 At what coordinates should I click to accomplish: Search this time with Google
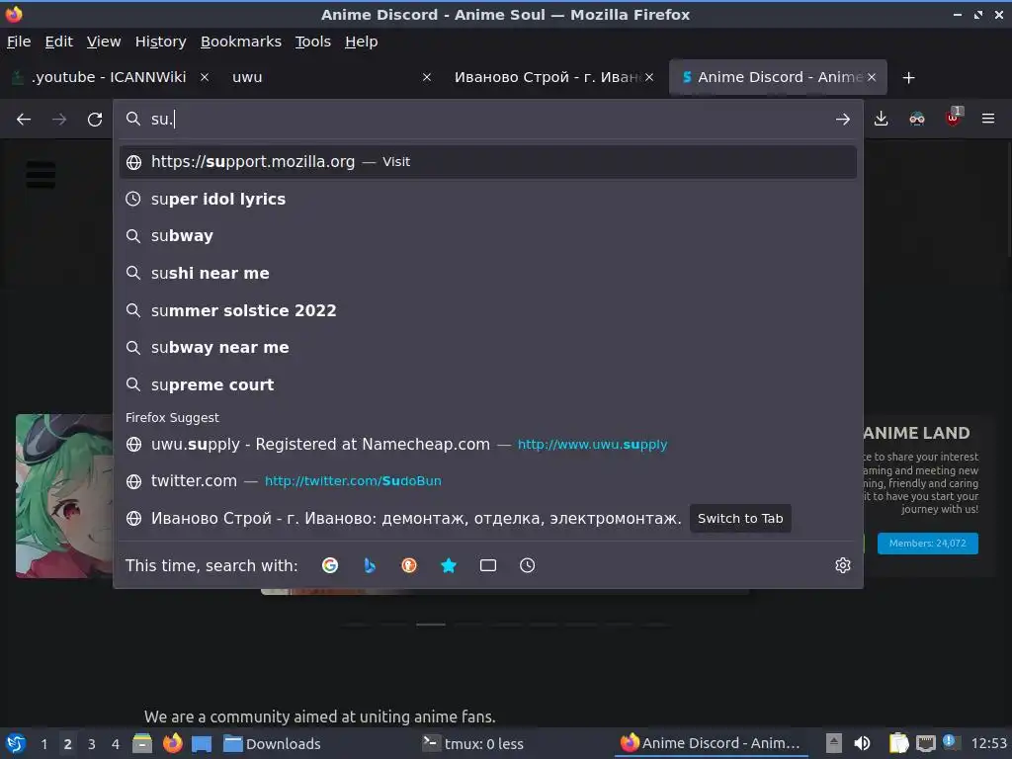pyautogui.click(x=330, y=565)
